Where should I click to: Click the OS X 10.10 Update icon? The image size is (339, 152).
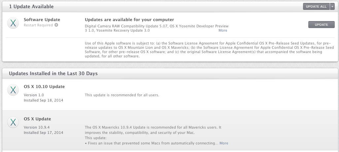point(13,90)
